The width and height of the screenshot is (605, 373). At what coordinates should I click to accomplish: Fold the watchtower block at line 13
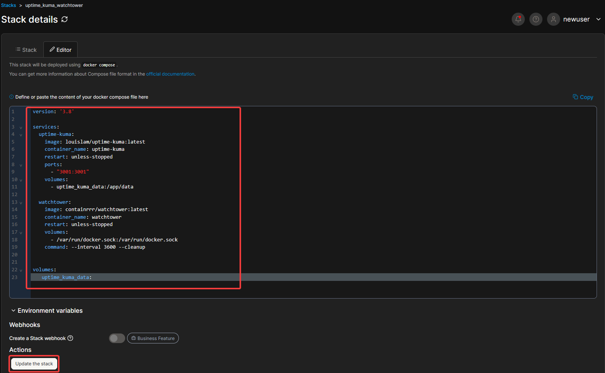[x=21, y=203]
